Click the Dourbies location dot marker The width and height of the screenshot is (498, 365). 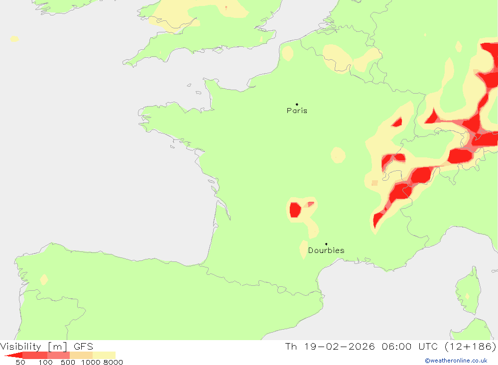coord(326,244)
